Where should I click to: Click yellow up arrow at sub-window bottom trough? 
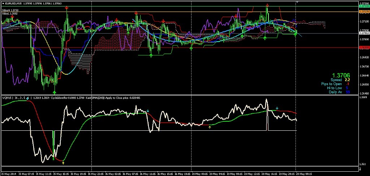(x=63, y=163)
